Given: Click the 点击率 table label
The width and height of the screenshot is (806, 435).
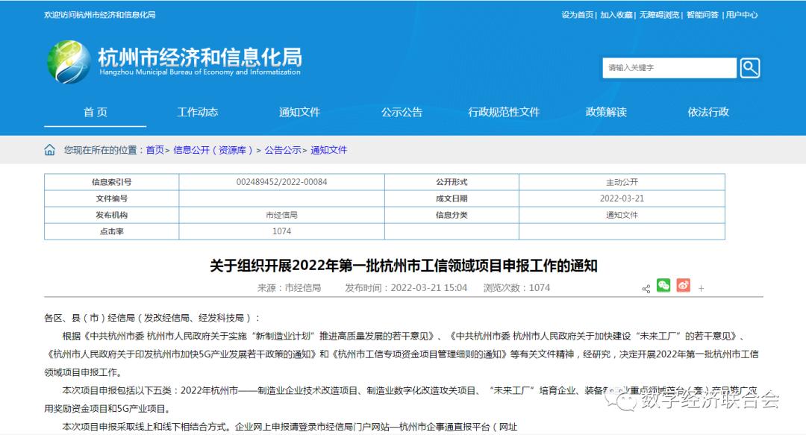Looking at the screenshot, I should (x=111, y=231).
